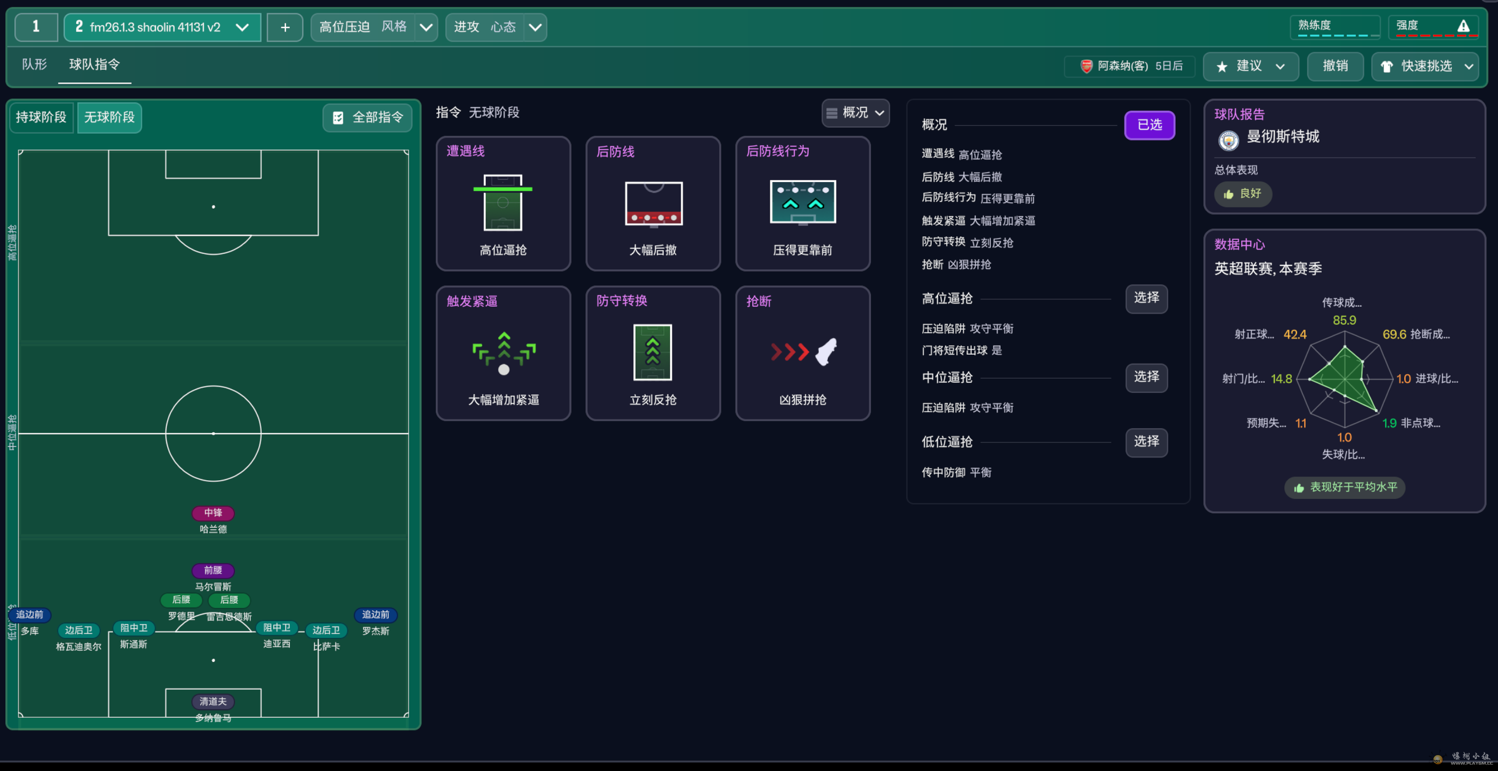Viewport: 1498px width, 771px height.
Task: Expand the 高位压迫 风格 style dropdown
Action: (x=426, y=27)
